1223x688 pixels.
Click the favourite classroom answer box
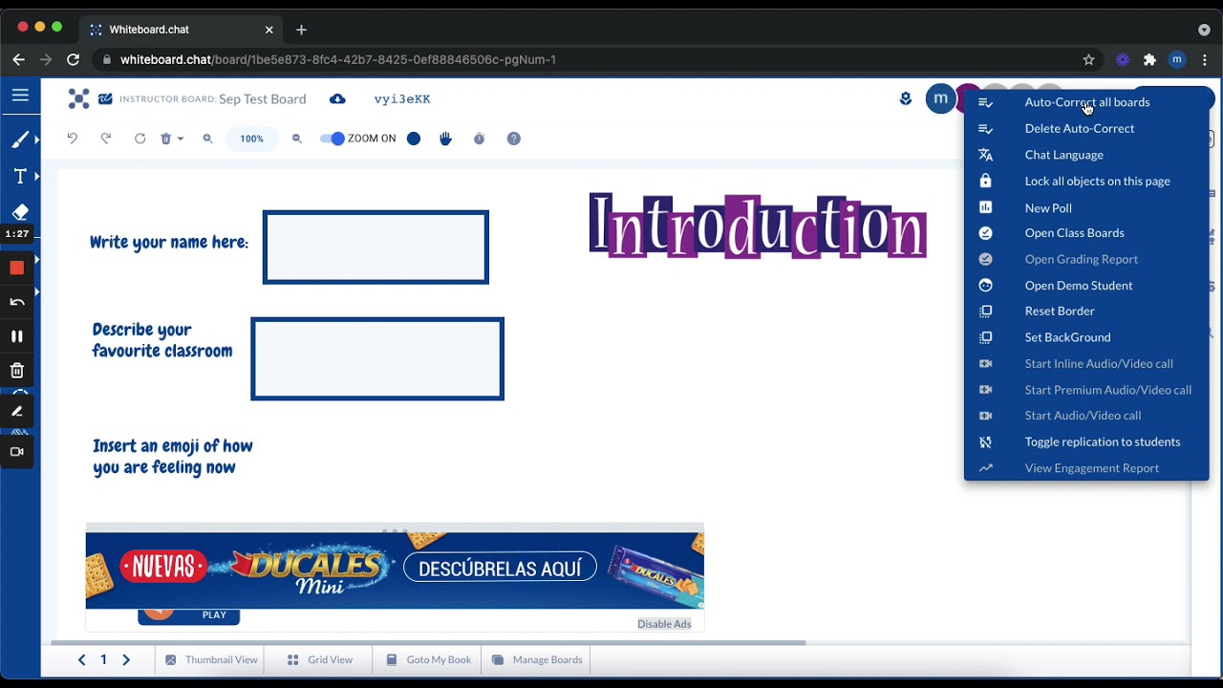tap(377, 359)
